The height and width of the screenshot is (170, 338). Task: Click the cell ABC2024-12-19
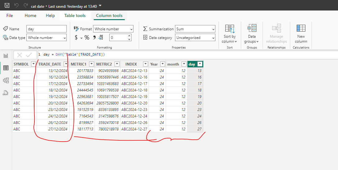pos(134,96)
